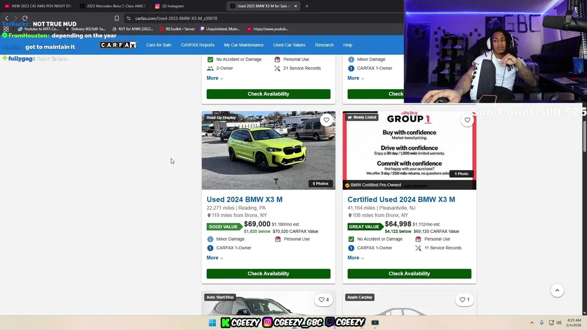Image resolution: width=587 pixels, height=330 pixels.
Task: Click the microphone icon in the system tray
Action: coord(542,323)
